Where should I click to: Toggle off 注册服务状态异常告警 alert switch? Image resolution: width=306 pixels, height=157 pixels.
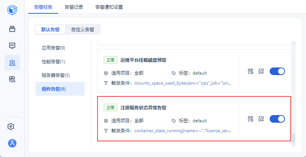pos(277,119)
